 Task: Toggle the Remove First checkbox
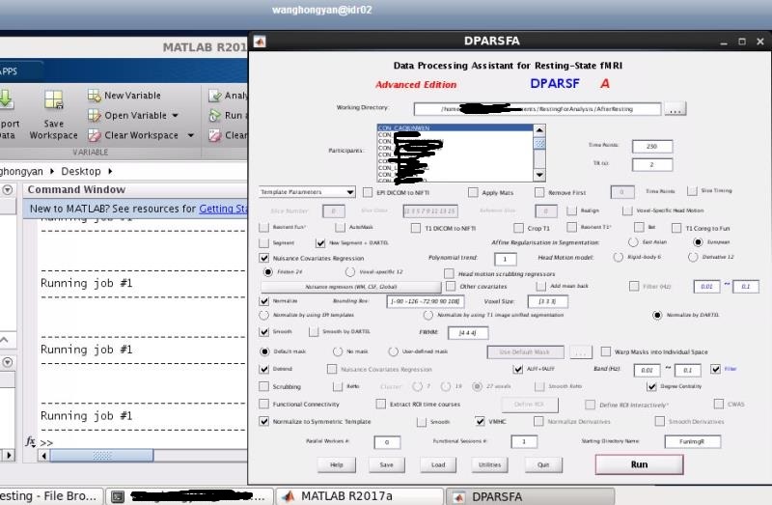tap(539, 192)
